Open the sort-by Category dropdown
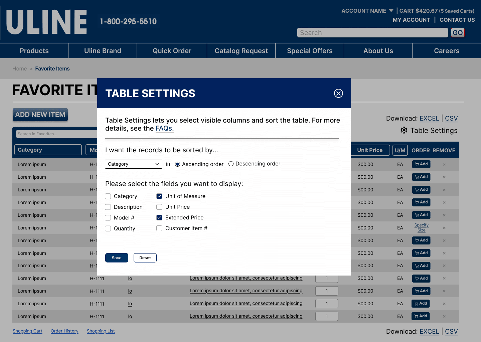The height and width of the screenshot is (342, 481). coord(134,164)
